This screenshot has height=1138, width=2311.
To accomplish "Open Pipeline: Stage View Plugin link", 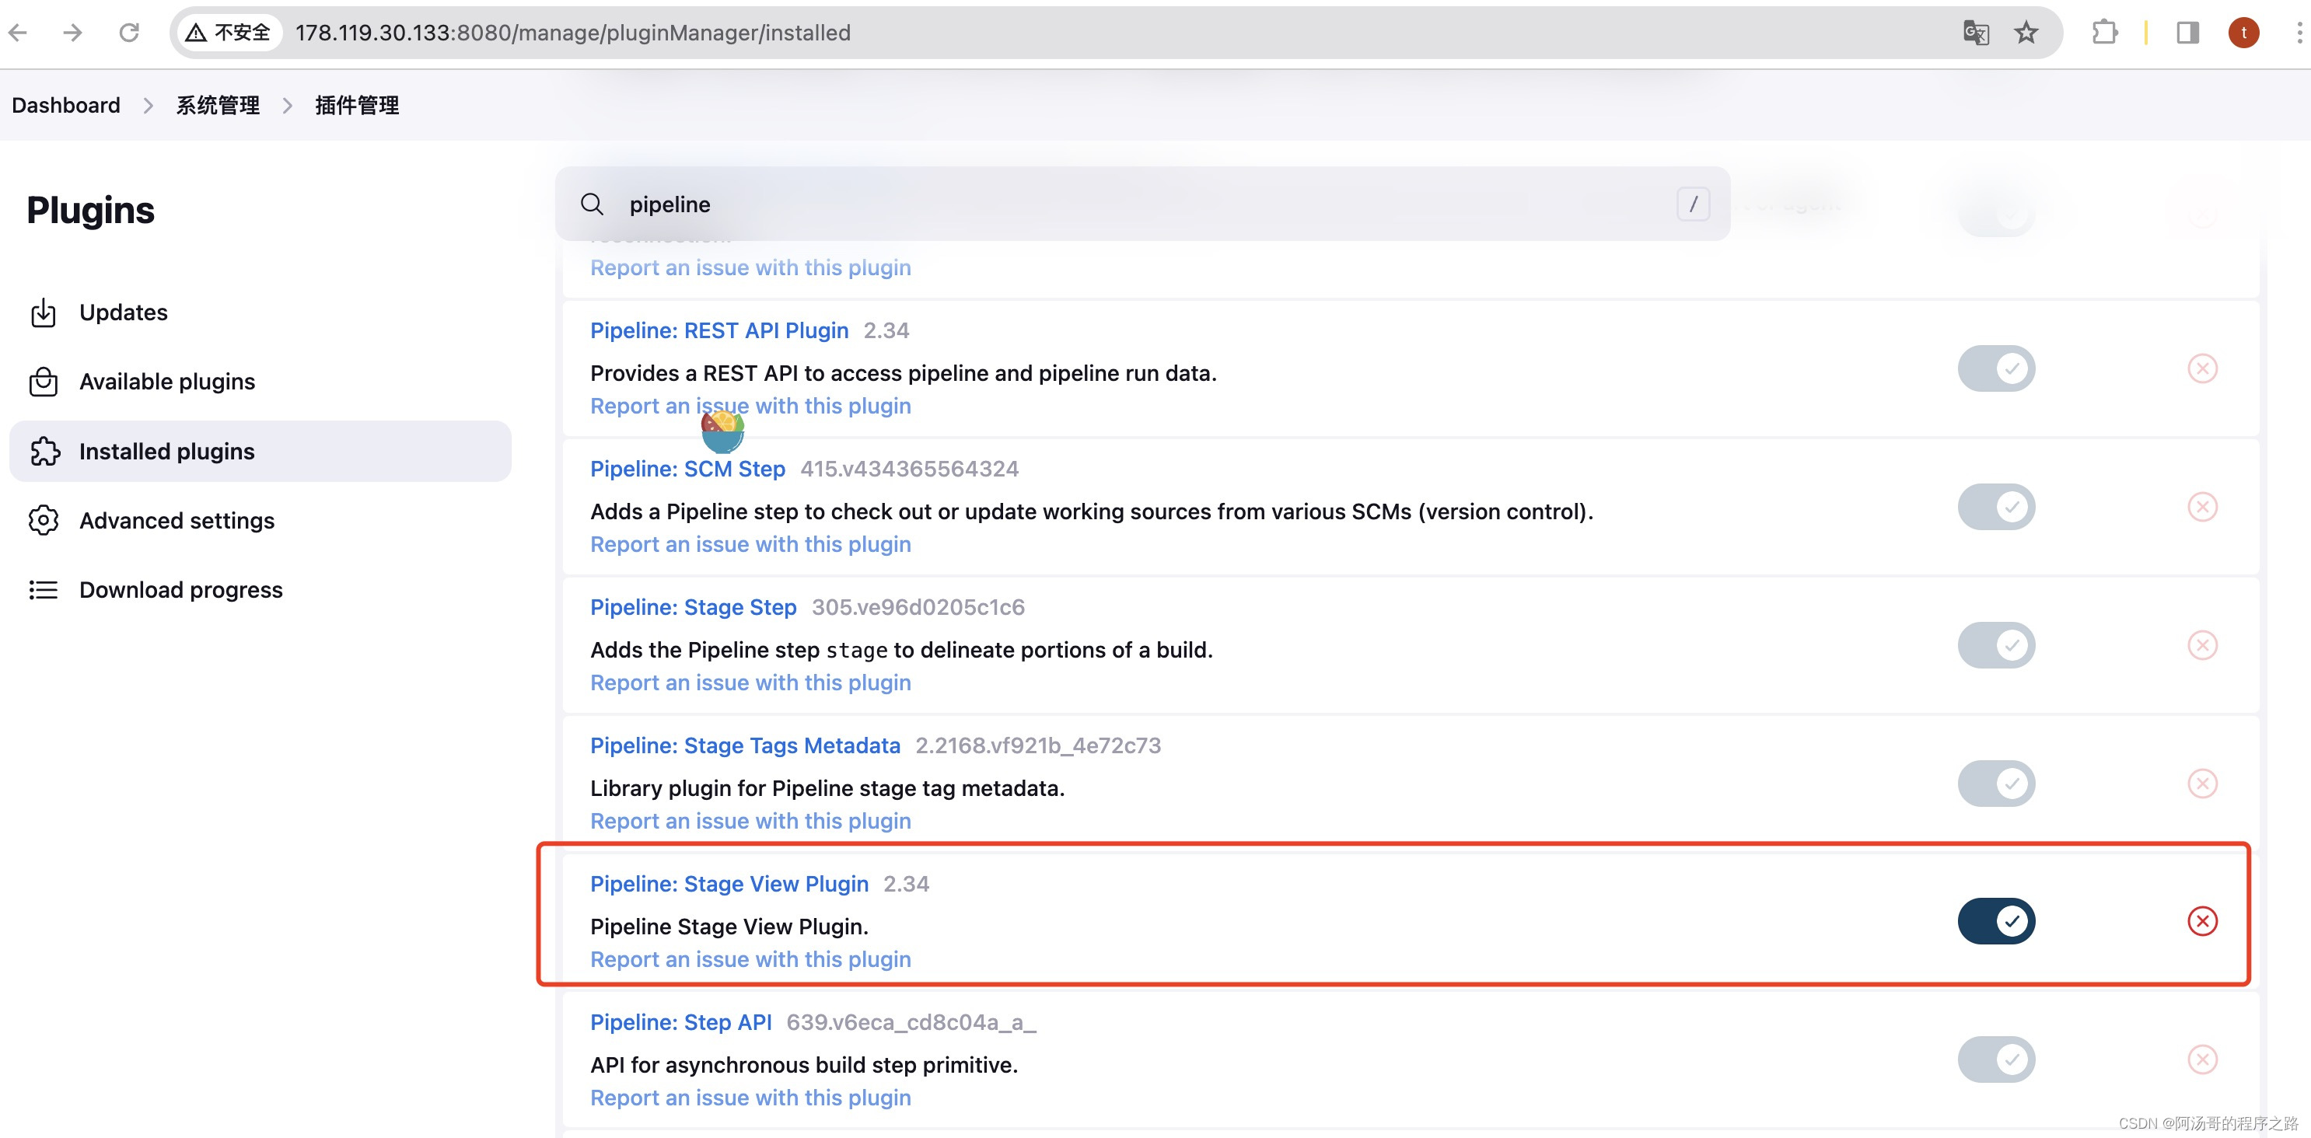I will [729, 883].
